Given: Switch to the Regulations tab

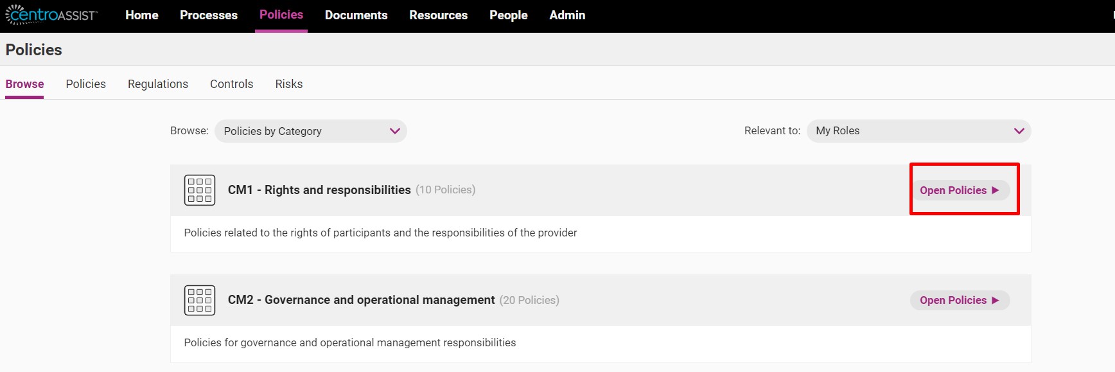Looking at the screenshot, I should (158, 84).
